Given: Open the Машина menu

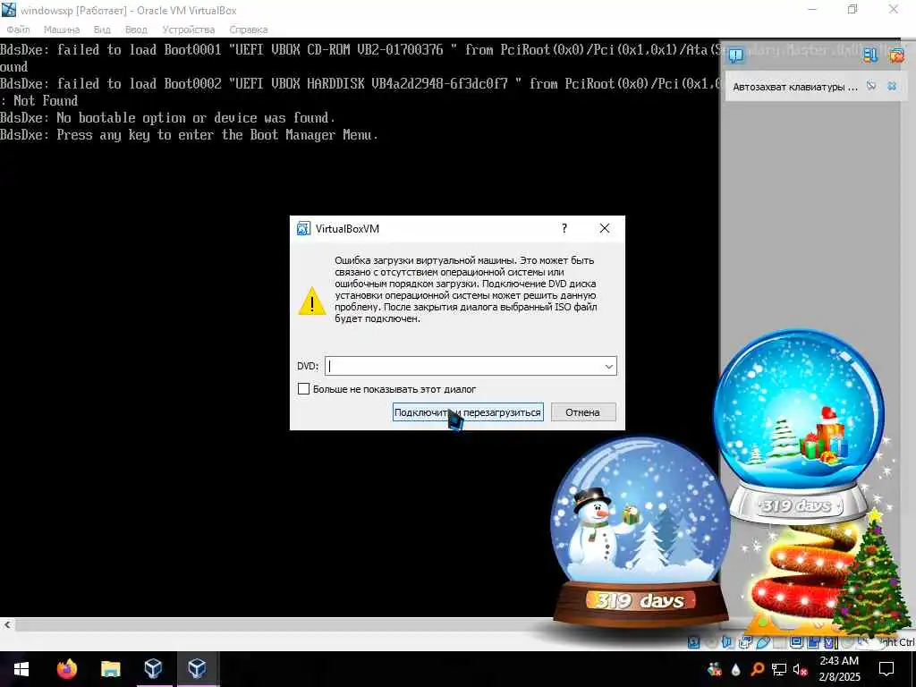Looking at the screenshot, I should click(62, 30).
